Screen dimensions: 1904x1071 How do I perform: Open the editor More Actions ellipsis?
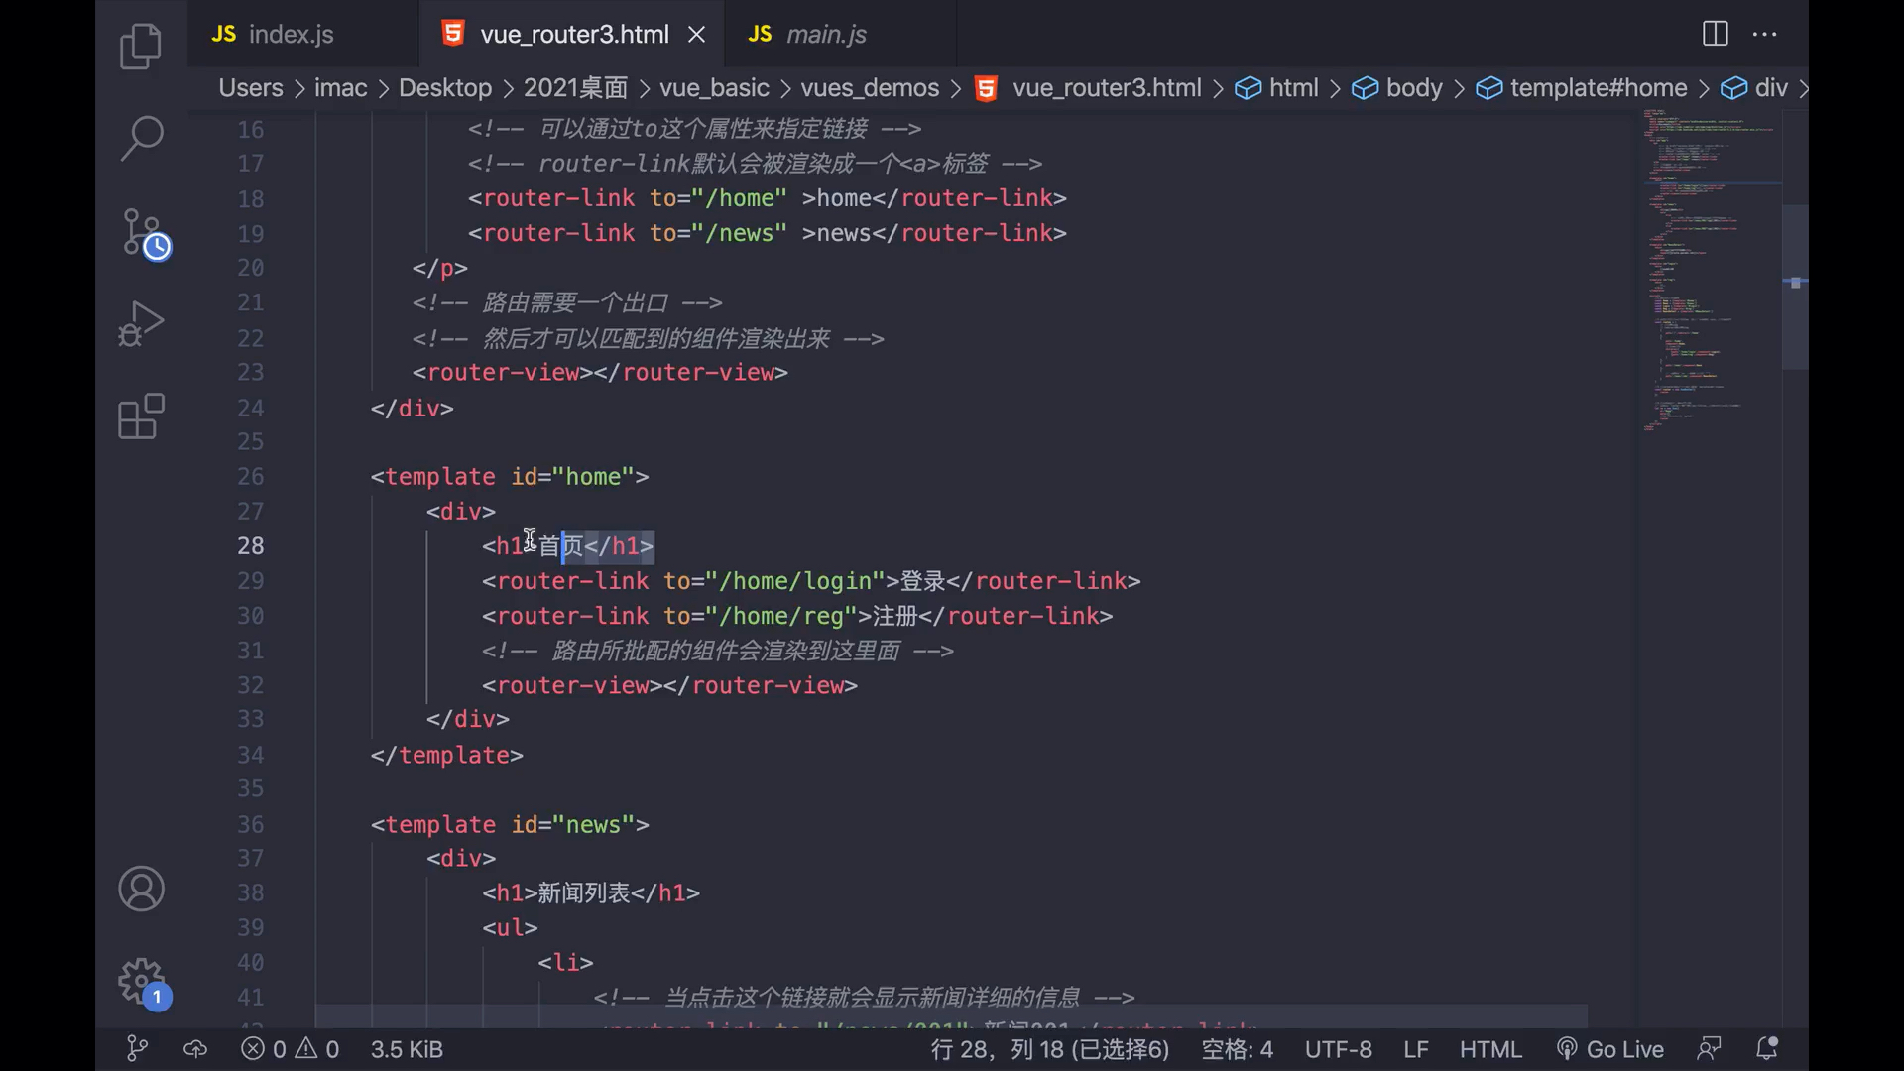tap(1765, 34)
